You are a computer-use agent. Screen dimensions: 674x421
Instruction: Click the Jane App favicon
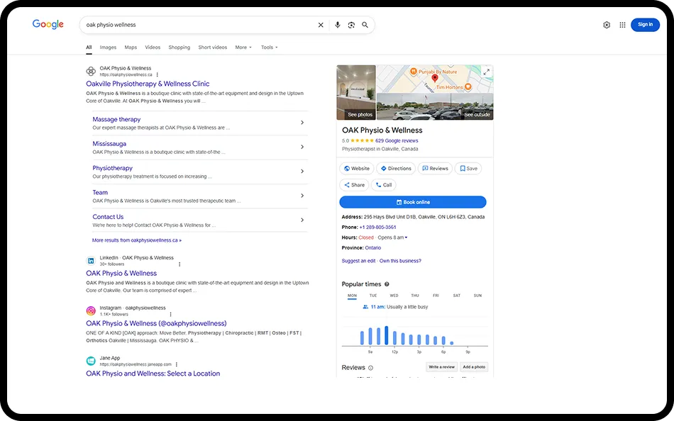coord(91,361)
